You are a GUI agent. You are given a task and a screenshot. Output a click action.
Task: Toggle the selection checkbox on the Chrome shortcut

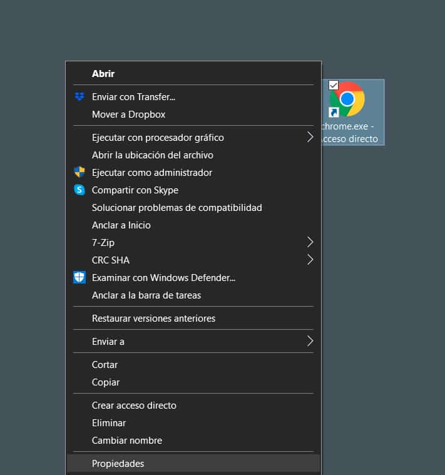click(334, 85)
